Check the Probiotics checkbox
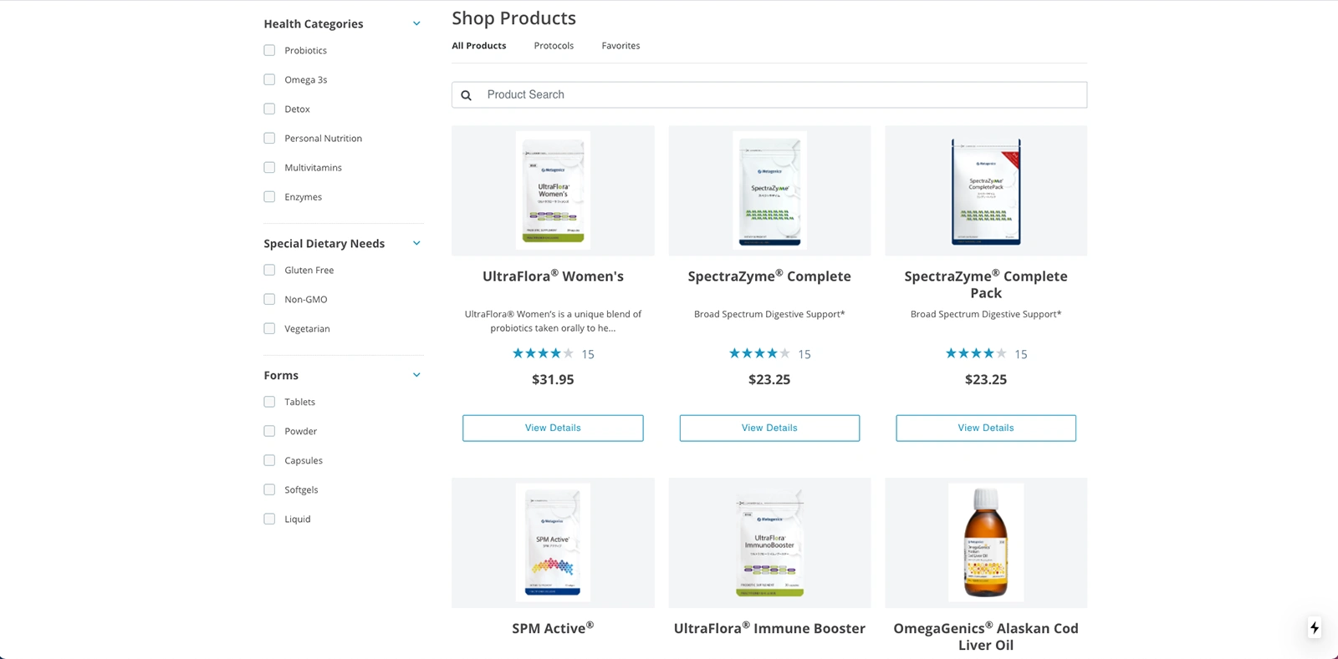This screenshot has height=659, width=1338. coord(269,50)
